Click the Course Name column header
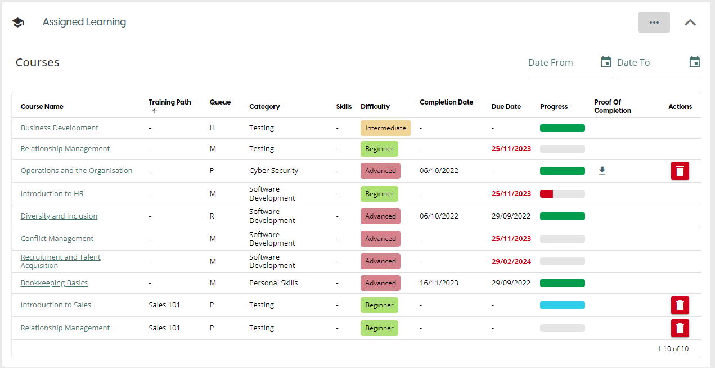Viewport: 715px width, 368px height. pyautogui.click(x=42, y=107)
